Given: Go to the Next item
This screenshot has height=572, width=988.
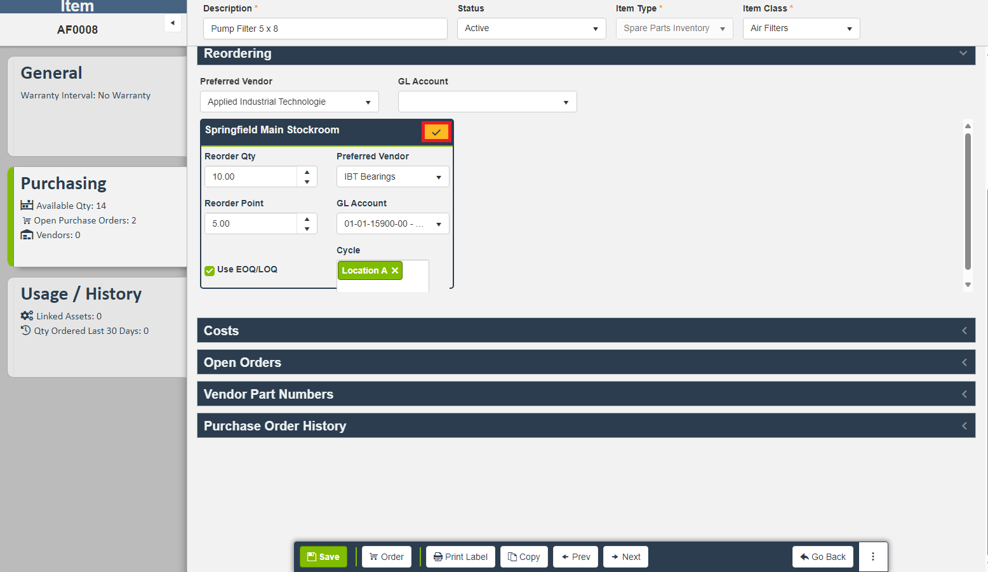Looking at the screenshot, I should coord(625,557).
